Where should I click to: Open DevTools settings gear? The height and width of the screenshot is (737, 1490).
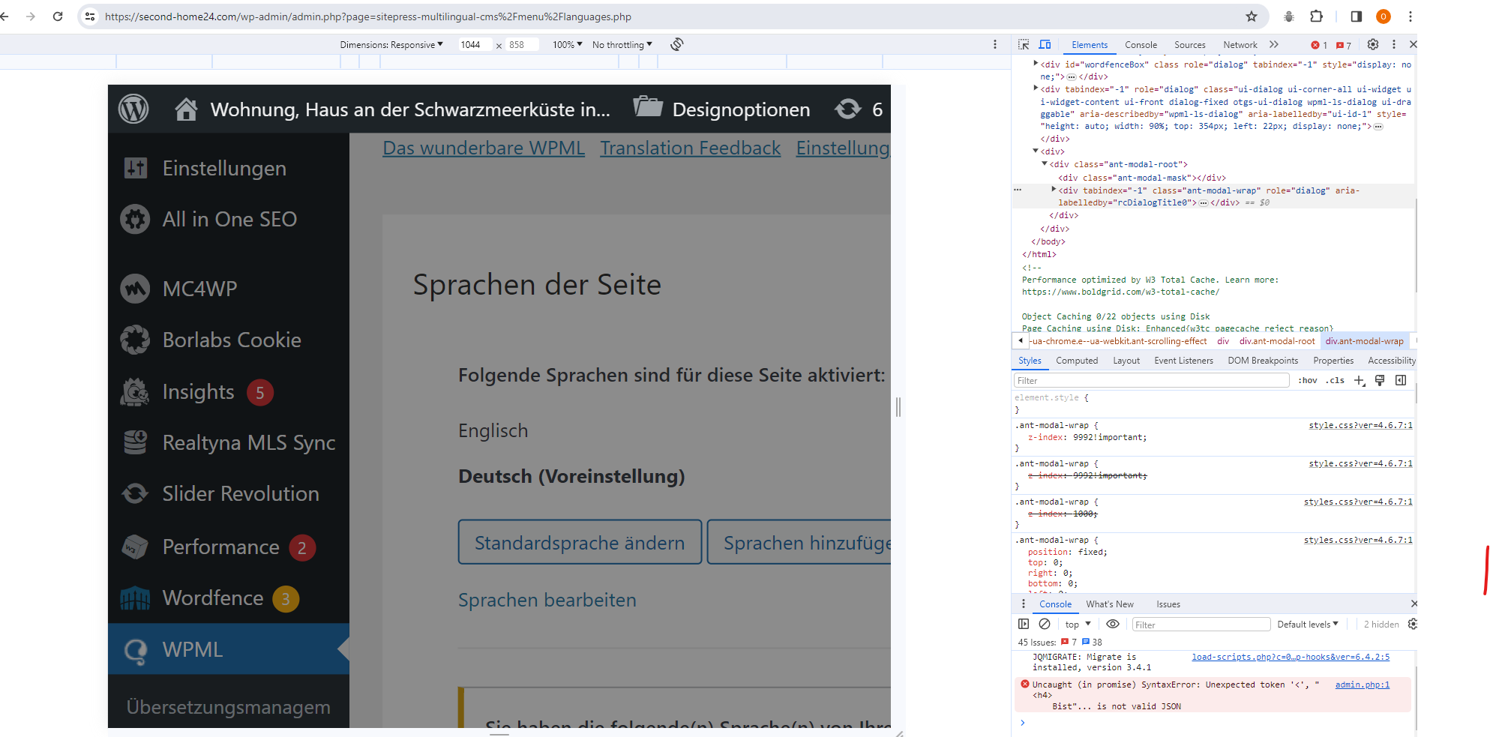click(1373, 44)
